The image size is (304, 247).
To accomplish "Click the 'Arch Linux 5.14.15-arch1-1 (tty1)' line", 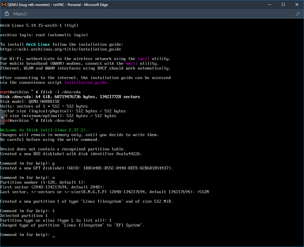I will pyautogui.click(x=39, y=26).
